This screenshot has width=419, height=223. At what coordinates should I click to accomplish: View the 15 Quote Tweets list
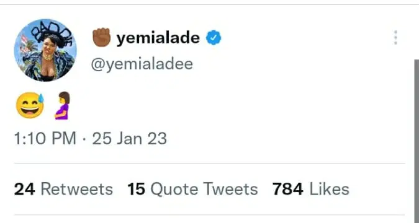click(x=192, y=189)
